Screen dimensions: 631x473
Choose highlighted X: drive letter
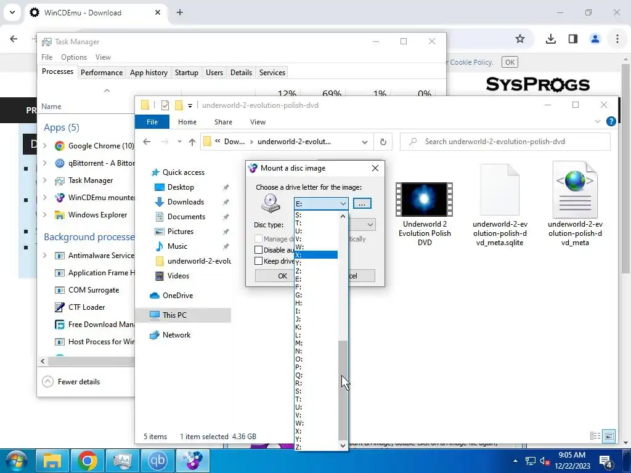316,255
